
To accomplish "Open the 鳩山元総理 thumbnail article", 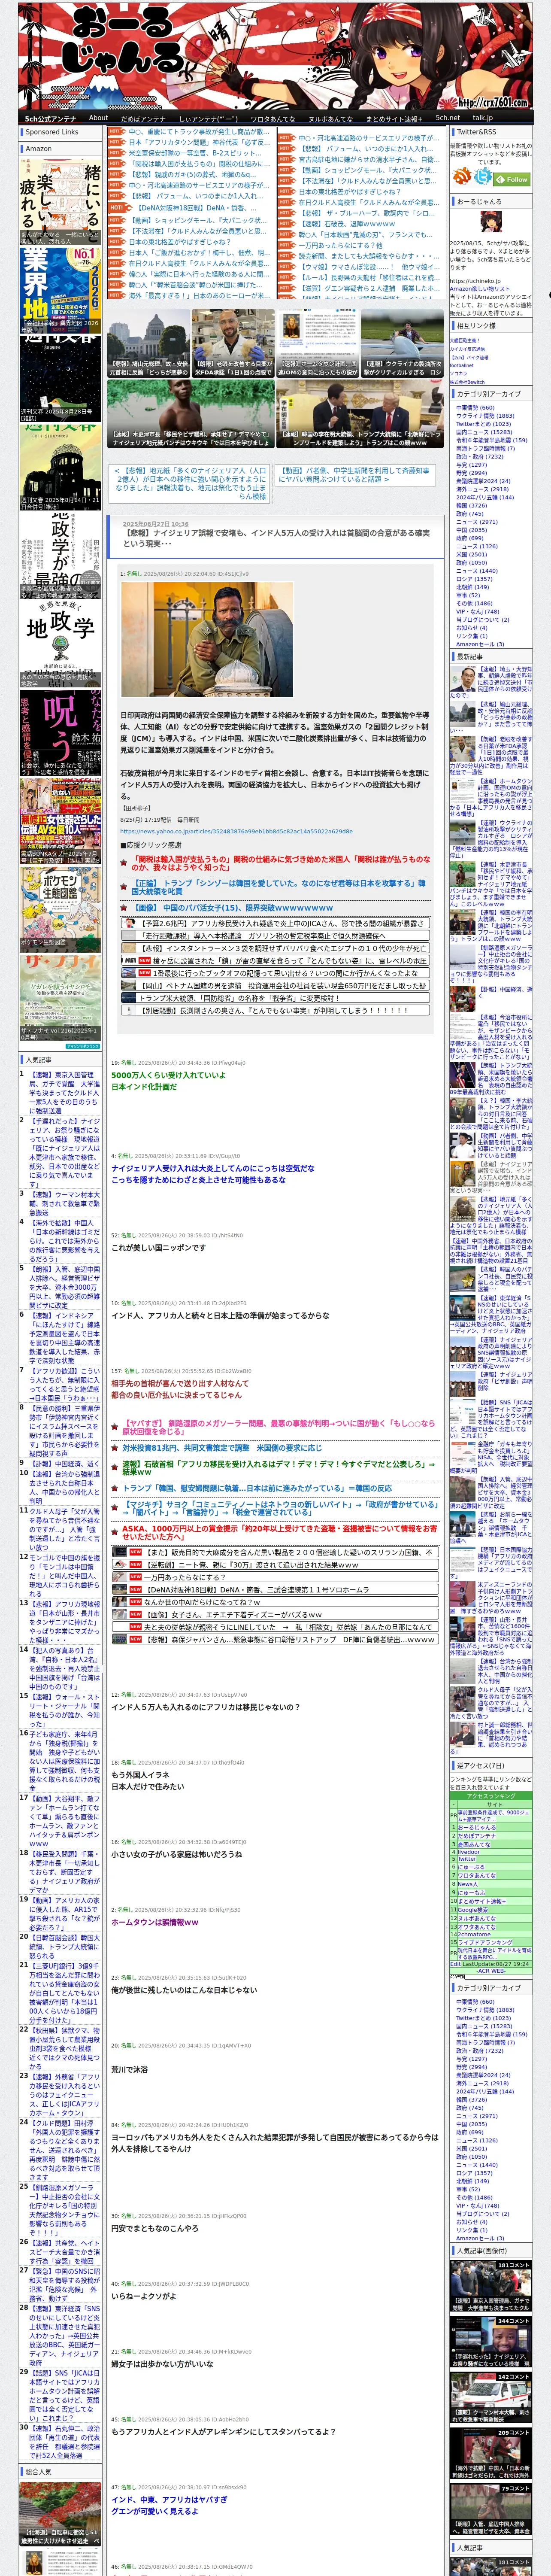I will [x=149, y=343].
